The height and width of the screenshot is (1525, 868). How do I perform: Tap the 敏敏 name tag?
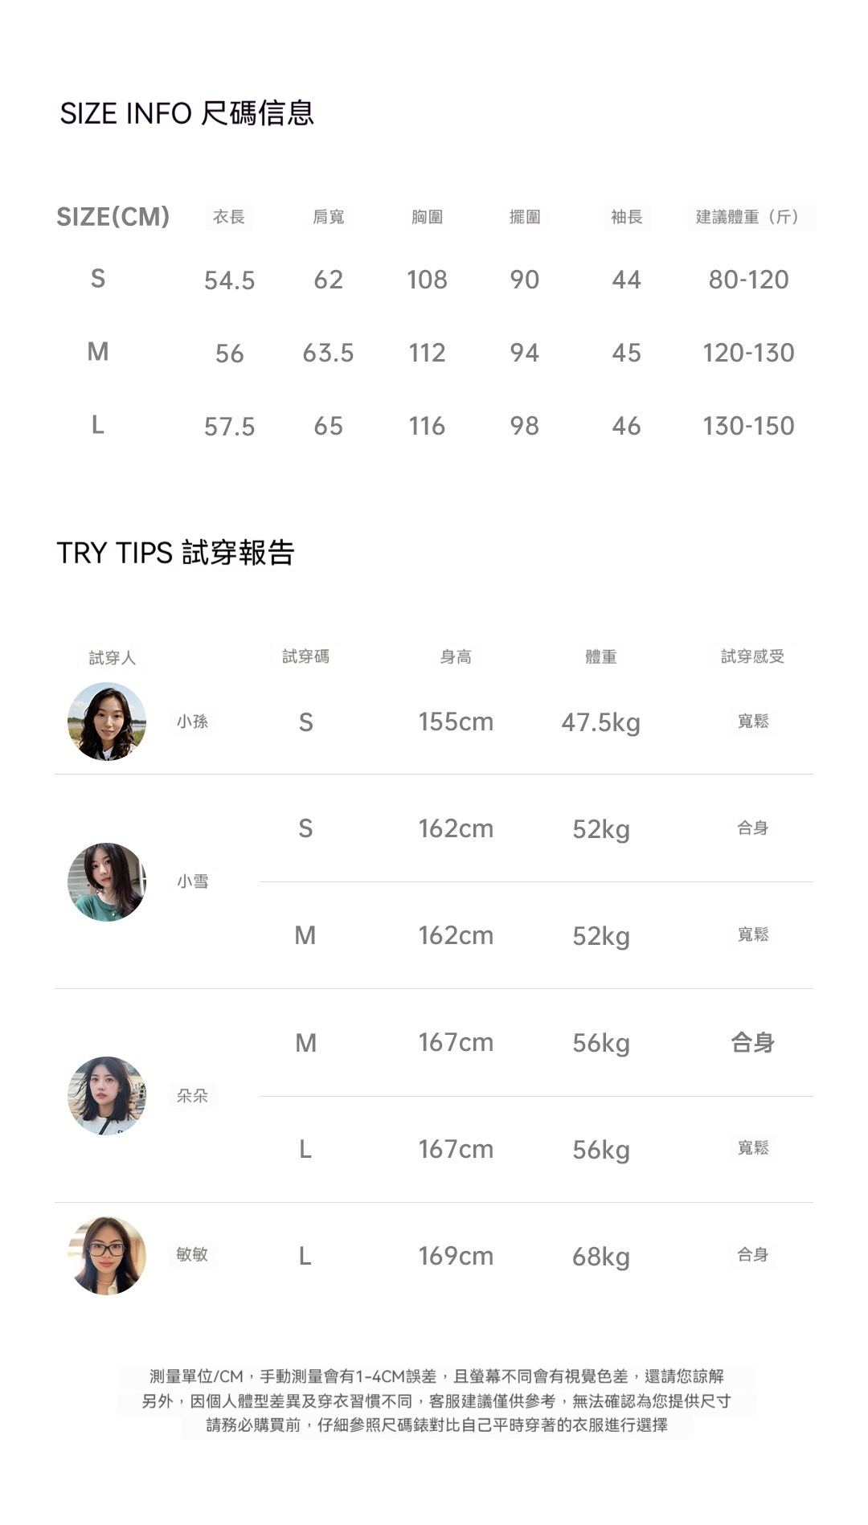[x=193, y=1254]
